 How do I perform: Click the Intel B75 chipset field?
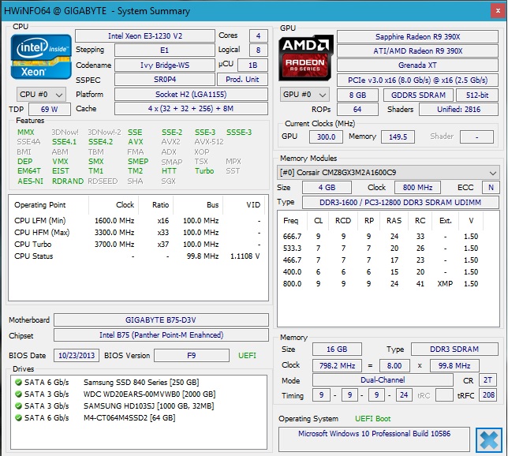tap(161, 335)
